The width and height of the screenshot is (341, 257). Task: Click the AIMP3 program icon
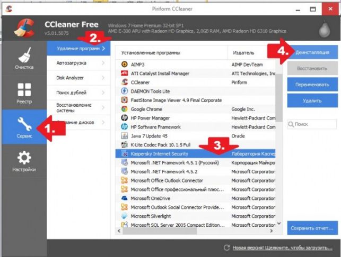point(125,65)
